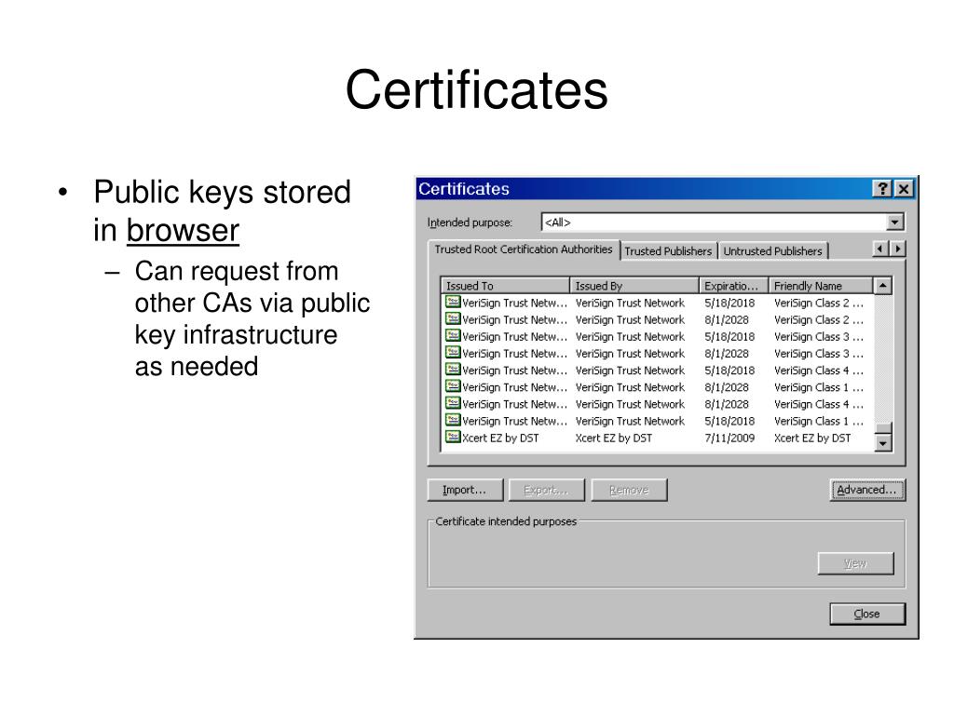
Task: Click certificate icon of VeriSign Class 4 expiring 5/18/2018
Action: point(452,370)
